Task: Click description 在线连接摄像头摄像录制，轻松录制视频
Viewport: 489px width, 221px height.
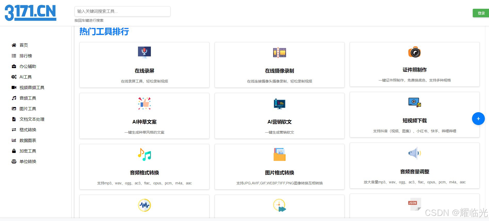Action: (x=280, y=81)
